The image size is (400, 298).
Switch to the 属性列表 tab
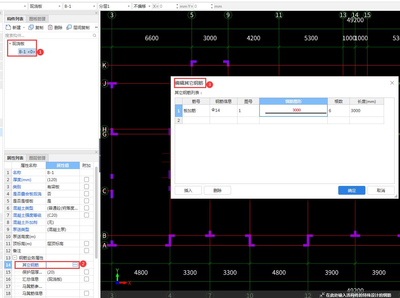click(15, 158)
